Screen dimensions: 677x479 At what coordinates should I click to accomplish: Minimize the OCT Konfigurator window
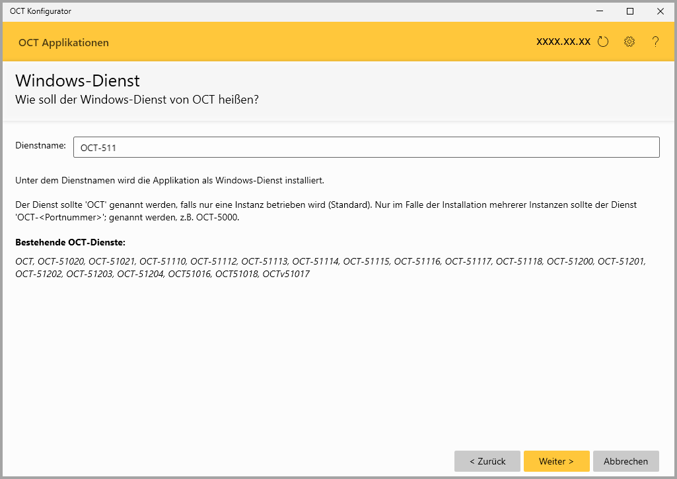click(600, 11)
